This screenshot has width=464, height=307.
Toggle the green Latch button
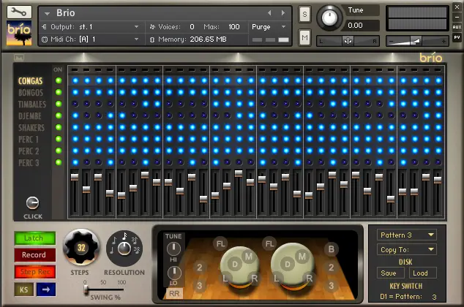35,238
